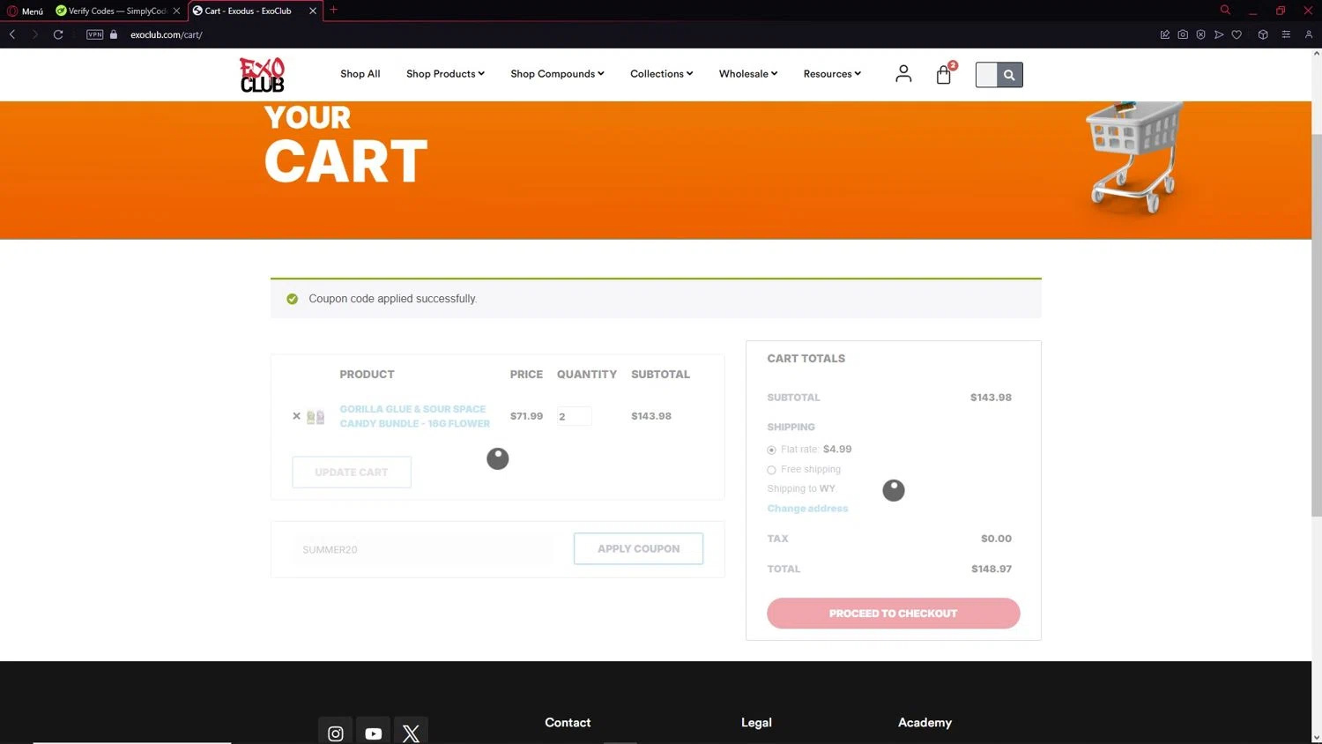The width and height of the screenshot is (1322, 744).
Task: Click the $148.97 total amount
Action: [991, 569]
